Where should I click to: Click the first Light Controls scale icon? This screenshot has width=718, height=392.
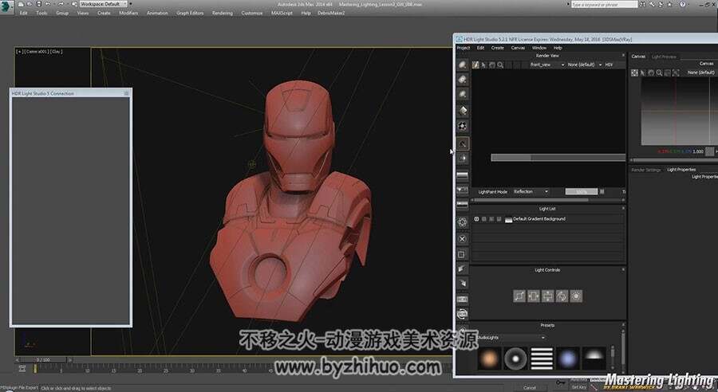(519, 296)
